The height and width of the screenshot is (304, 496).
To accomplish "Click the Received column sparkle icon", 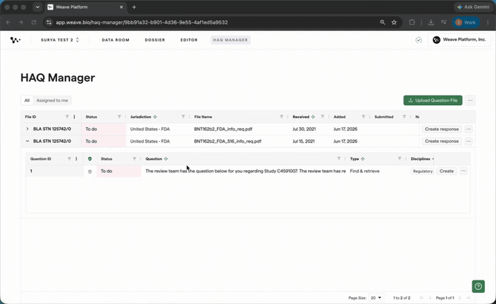I will (313, 117).
